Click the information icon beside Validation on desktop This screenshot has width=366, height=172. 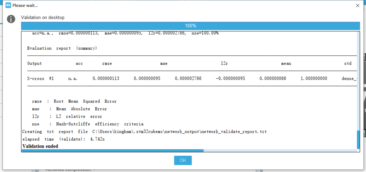point(11,19)
